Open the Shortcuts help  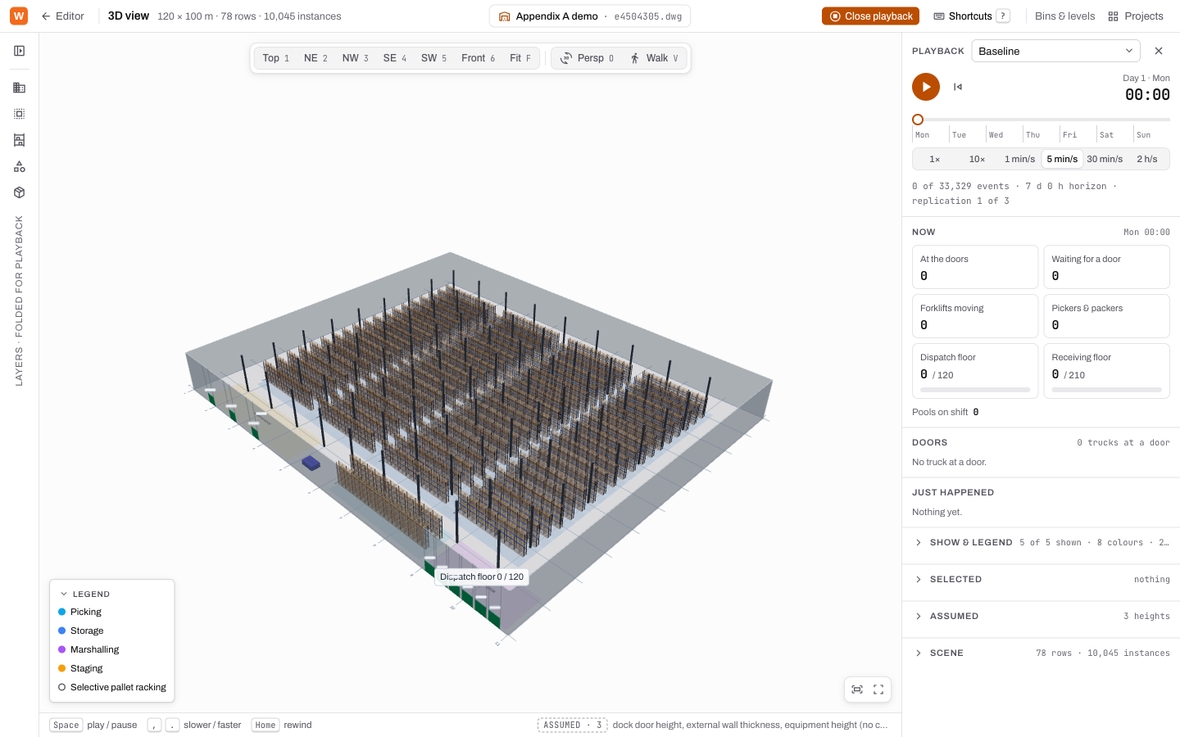pyautogui.click(x=972, y=16)
